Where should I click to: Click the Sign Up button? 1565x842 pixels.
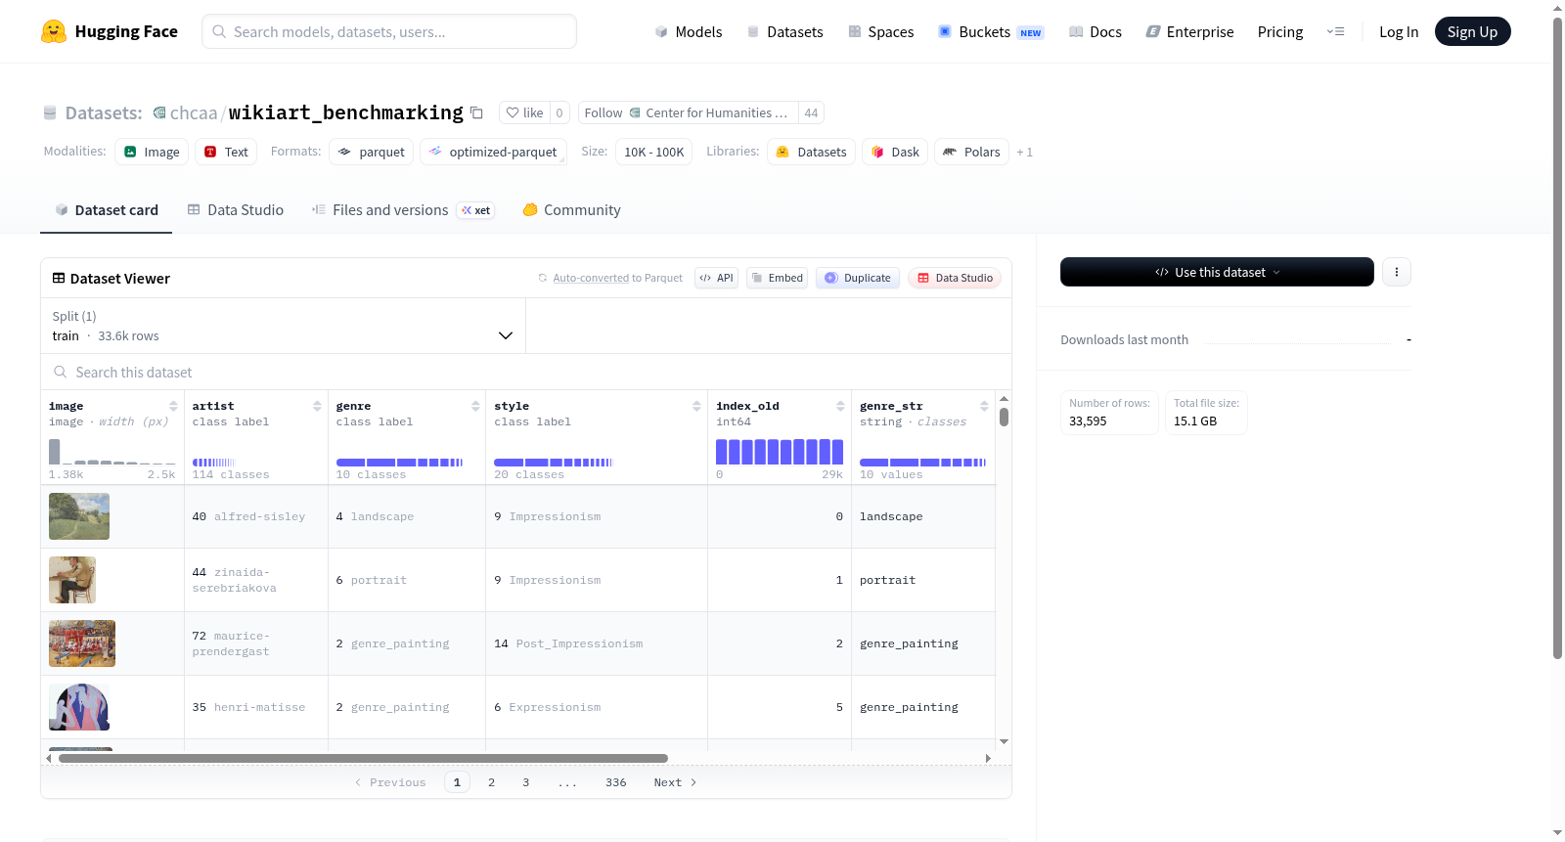[x=1472, y=31]
